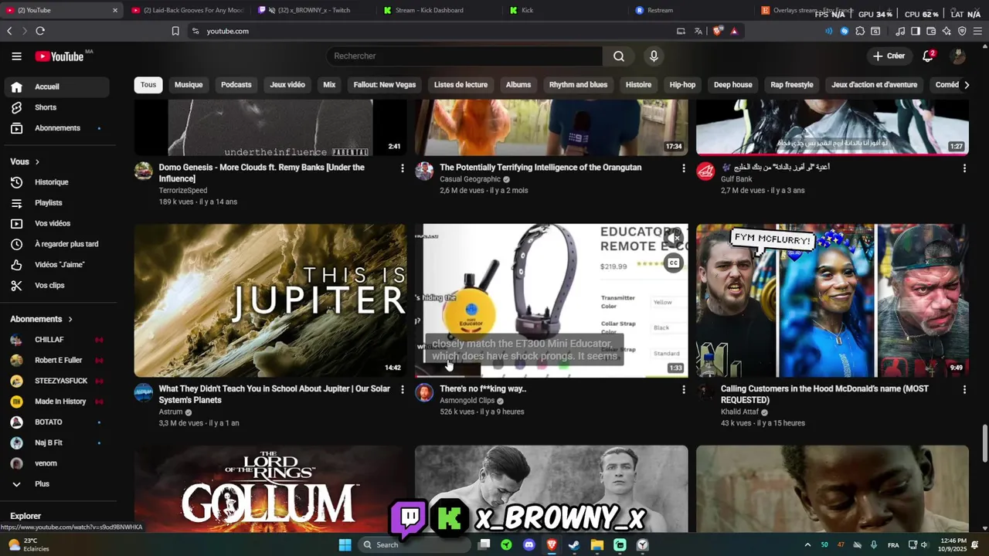
Task: Go back using the browser back arrow
Action: click(9, 31)
